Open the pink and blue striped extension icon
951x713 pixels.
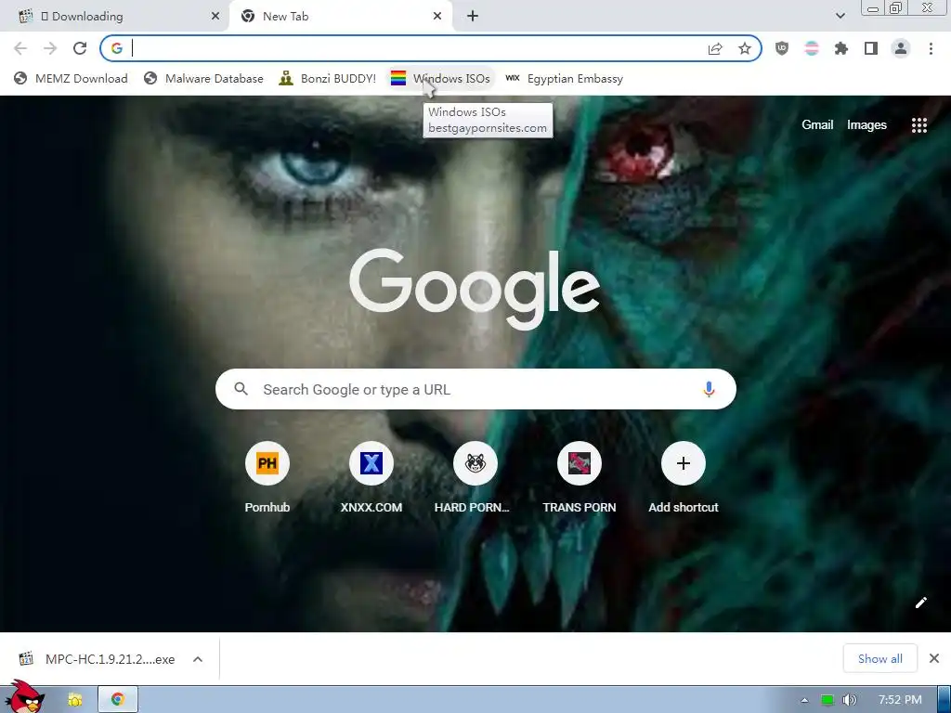[812, 48]
